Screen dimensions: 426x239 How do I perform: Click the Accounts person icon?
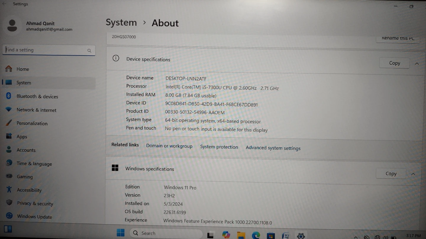pyautogui.click(x=9, y=150)
